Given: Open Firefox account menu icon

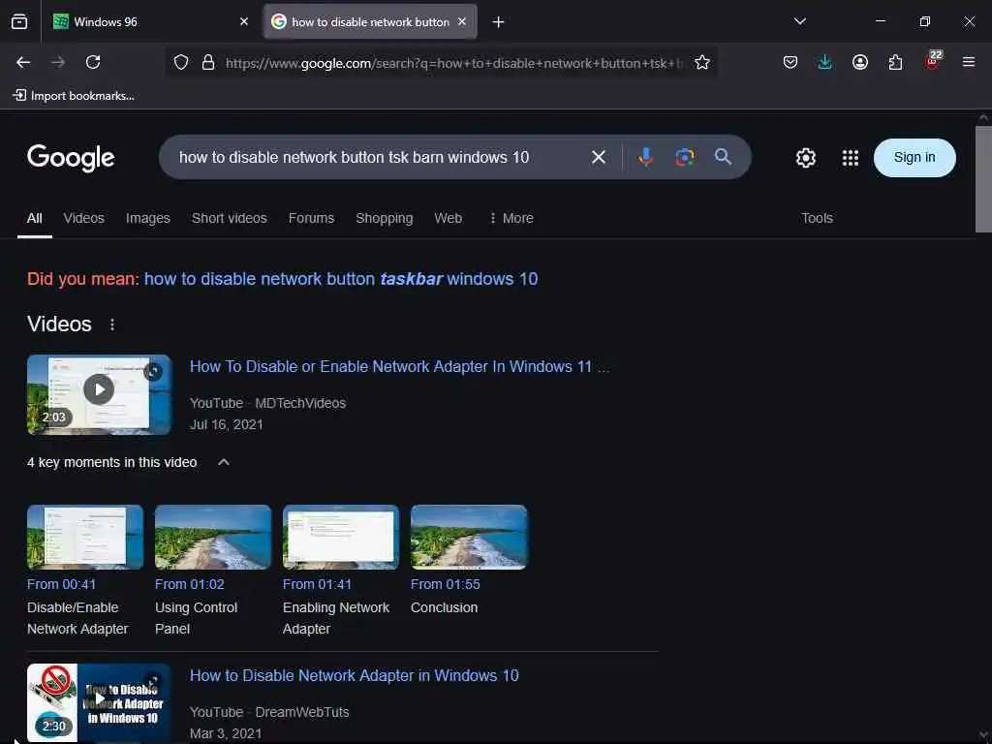Looking at the screenshot, I should 860,62.
